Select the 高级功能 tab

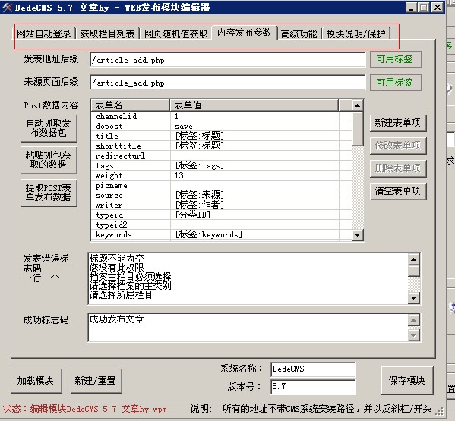(x=299, y=33)
